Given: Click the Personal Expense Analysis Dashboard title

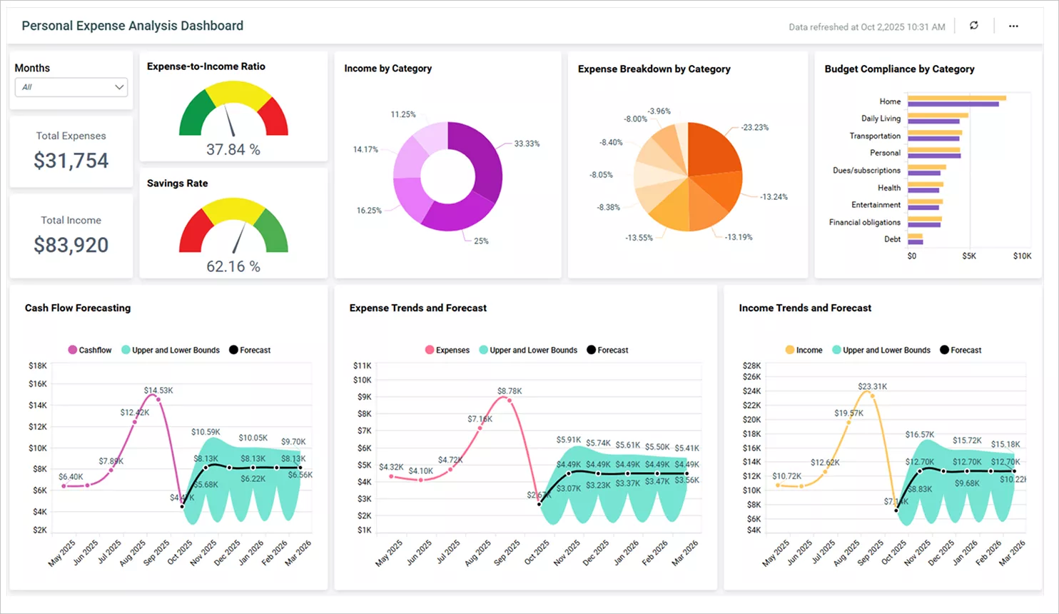Looking at the screenshot, I should pyautogui.click(x=133, y=25).
